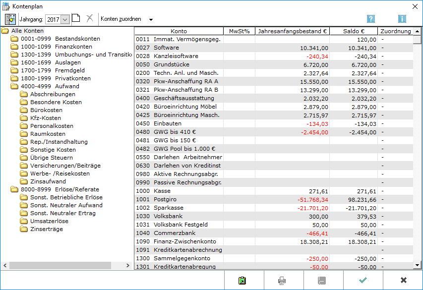Sort by the Konto column header

(x=179, y=31)
